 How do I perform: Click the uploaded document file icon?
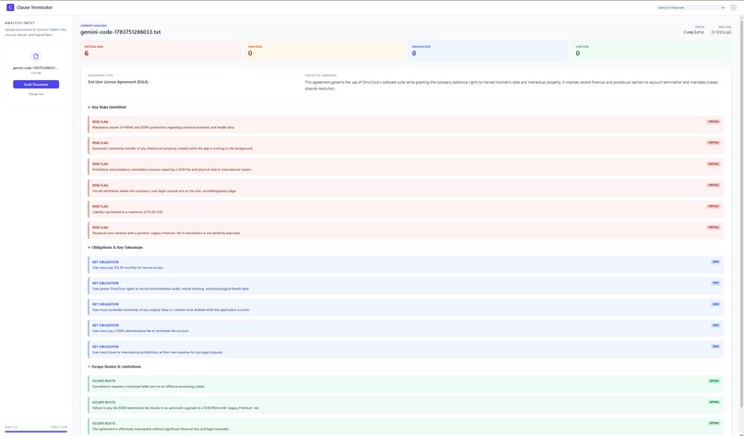[x=36, y=56]
